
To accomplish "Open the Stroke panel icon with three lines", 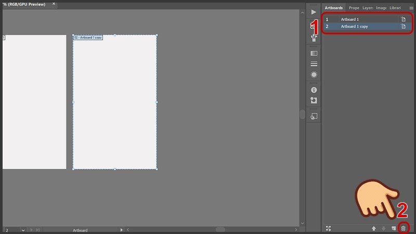I will (x=314, y=64).
